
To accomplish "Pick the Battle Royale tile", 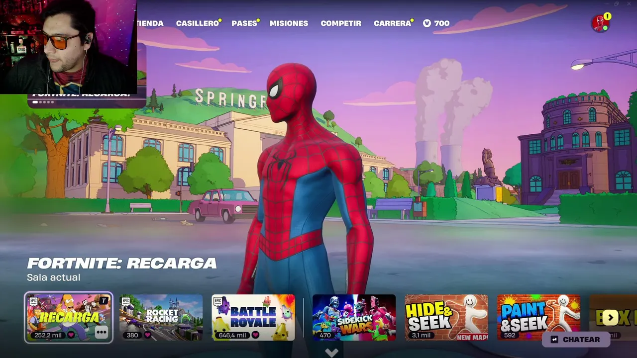I will tap(253, 318).
